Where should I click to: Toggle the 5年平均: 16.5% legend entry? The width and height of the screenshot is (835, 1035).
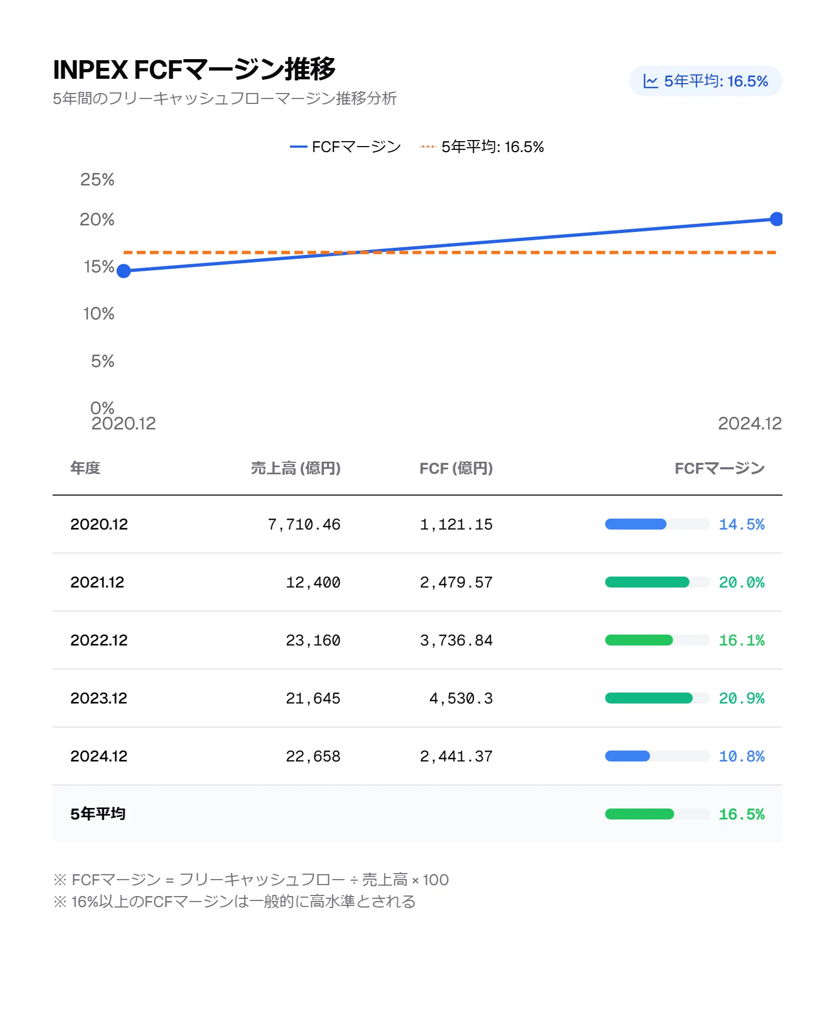coord(482,147)
